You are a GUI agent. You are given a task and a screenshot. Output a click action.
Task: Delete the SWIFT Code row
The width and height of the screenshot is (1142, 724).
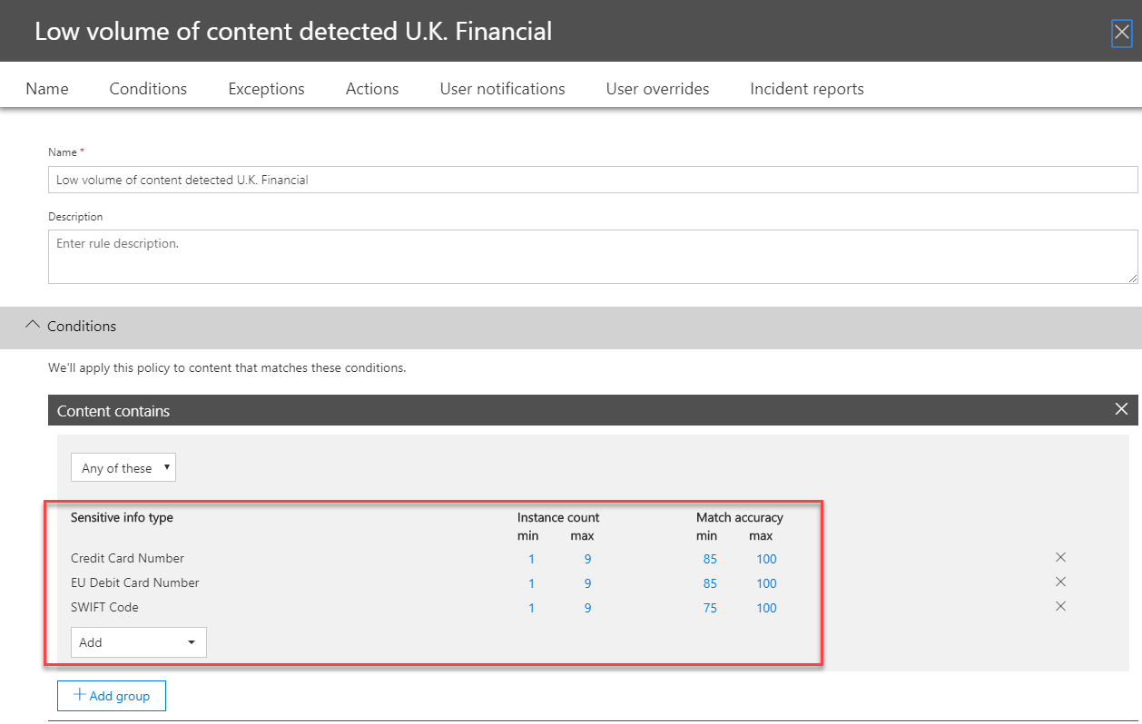tap(1060, 606)
